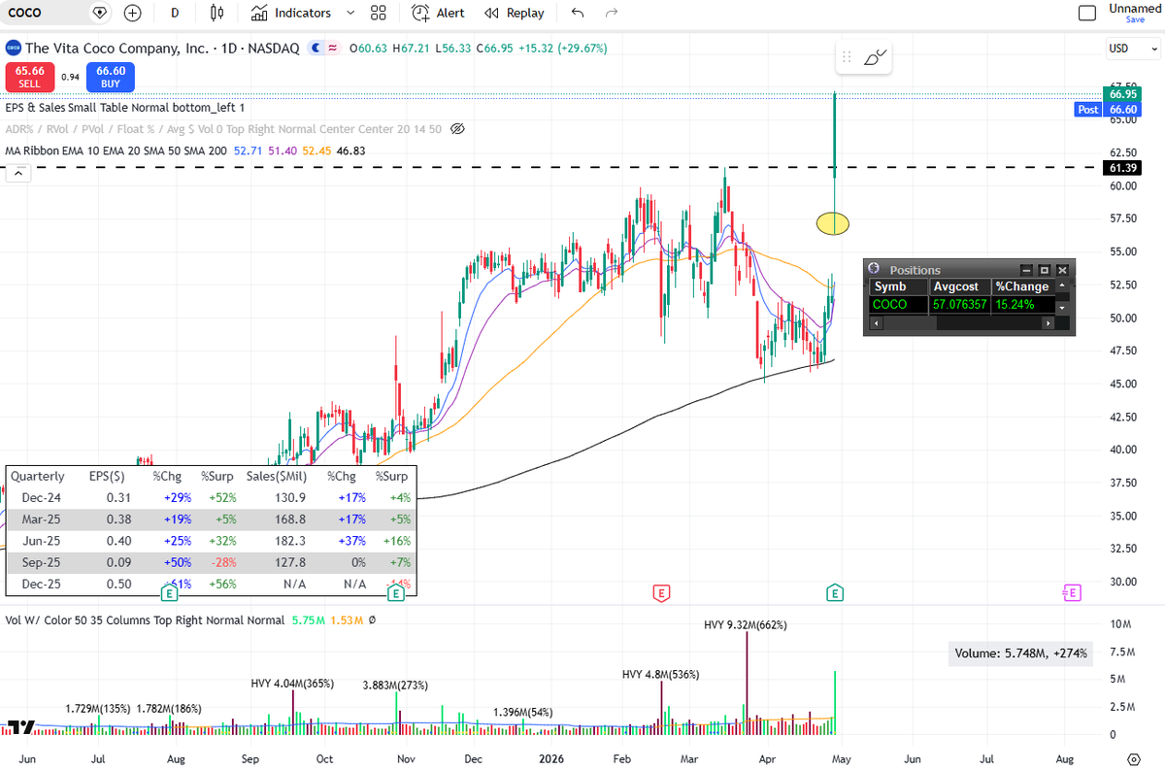Select EPS & Sales indicator legend
The height and width of the screenshot is (770, 1165).
124,108
